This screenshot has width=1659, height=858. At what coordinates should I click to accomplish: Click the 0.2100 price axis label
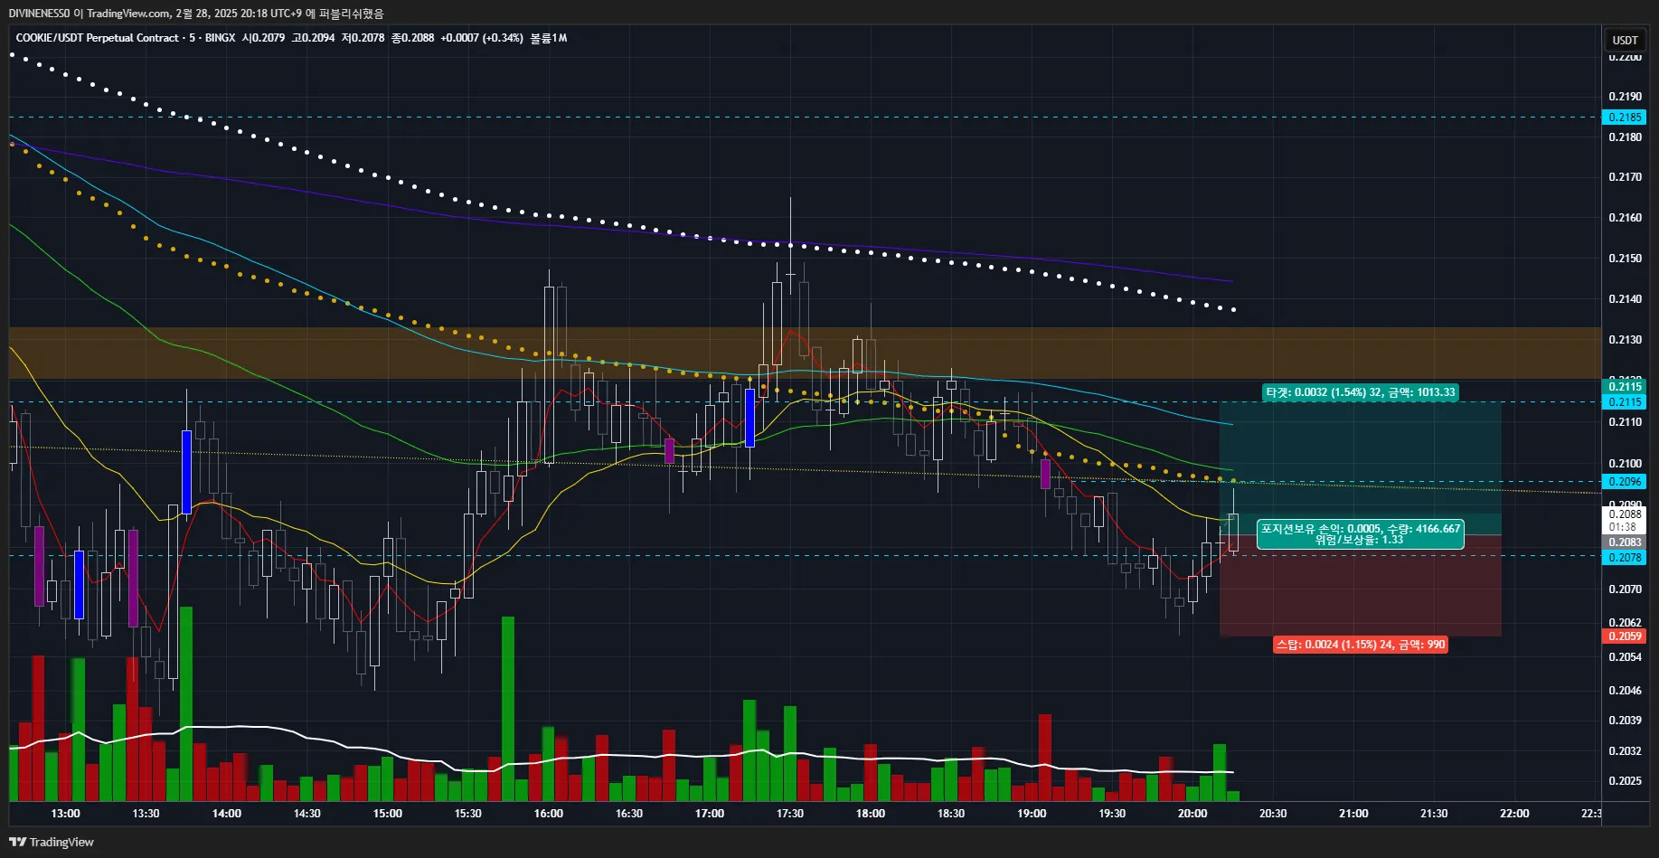coord(1625,464)
